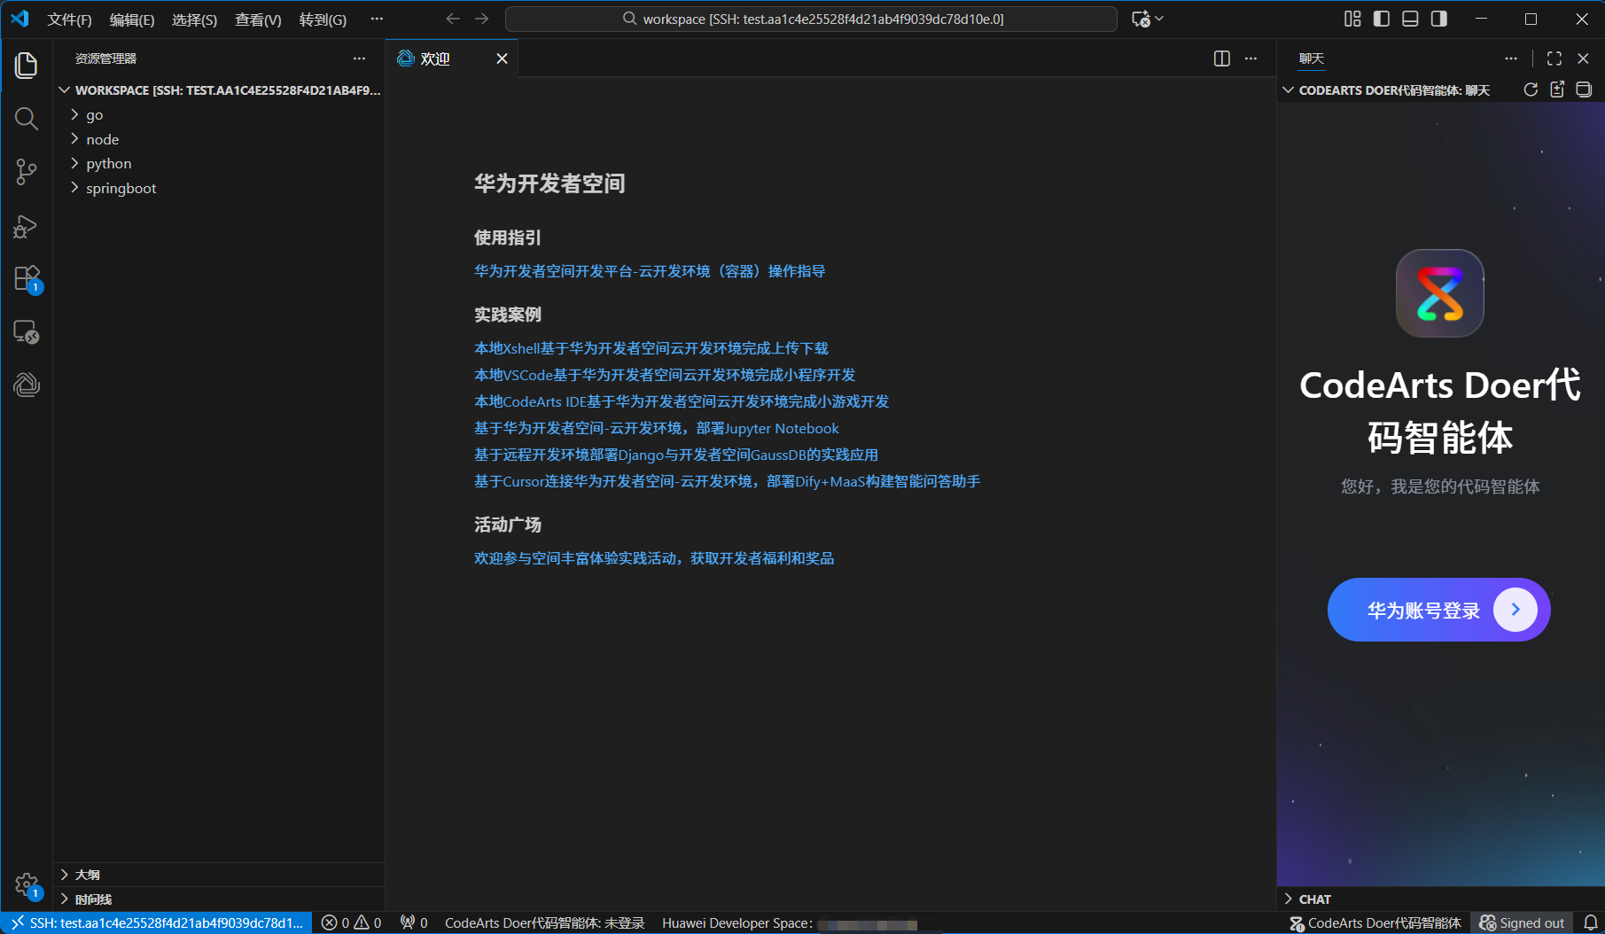Click the customize layout icon
Viewport: 1605px width, 934px height.
pyautogui.click(x=1352, y=19)
